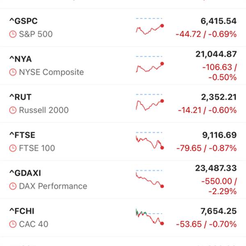This screenshot has width=246, height=246.
Task: Open the ^RUT sparkline chart
Action: pyautogui.click(x=150, y=102)
